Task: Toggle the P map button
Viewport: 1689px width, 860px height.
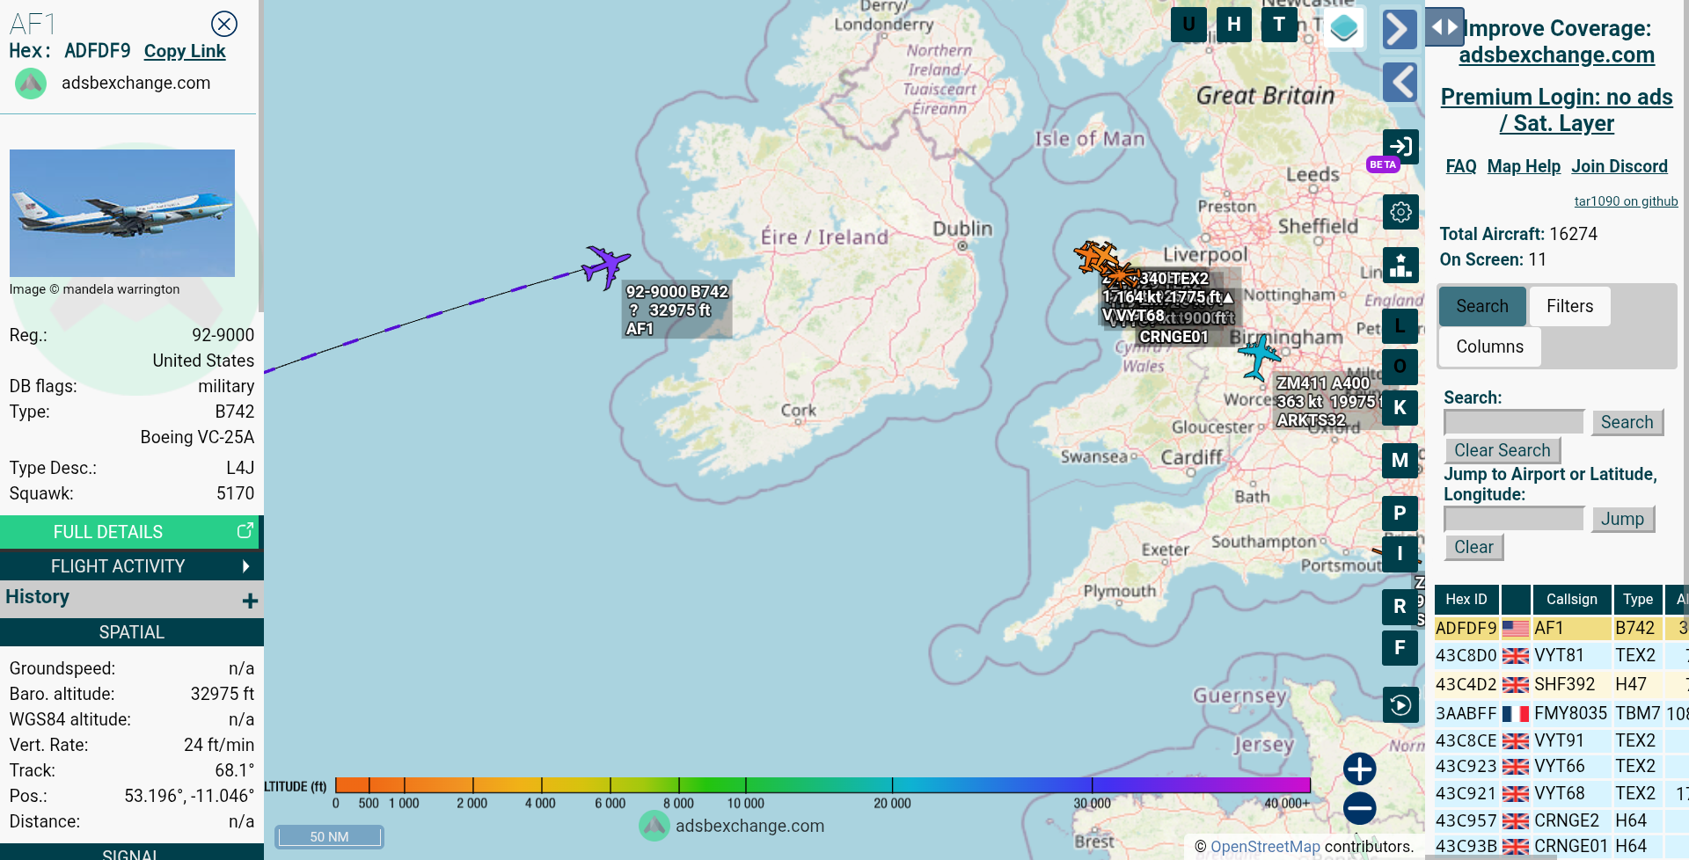Action: [x=1400, y=514]
